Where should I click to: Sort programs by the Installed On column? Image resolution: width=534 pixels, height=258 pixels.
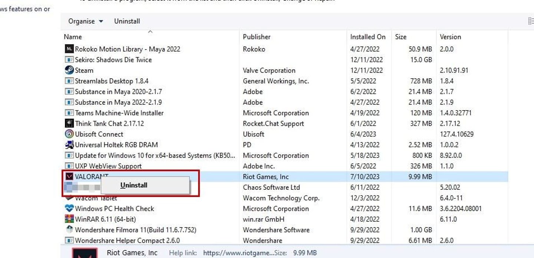367,37
